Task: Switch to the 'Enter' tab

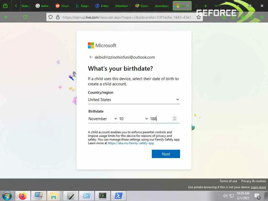Action: tap(102, 6)
